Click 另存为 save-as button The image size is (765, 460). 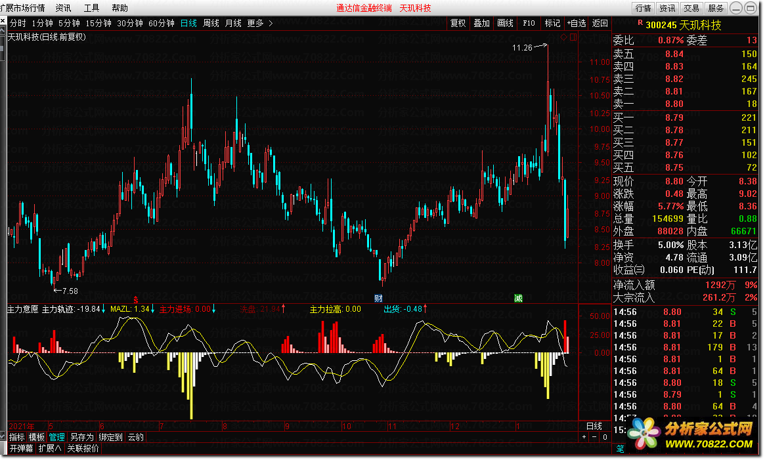pyautogui.click(x=82, y=437)
